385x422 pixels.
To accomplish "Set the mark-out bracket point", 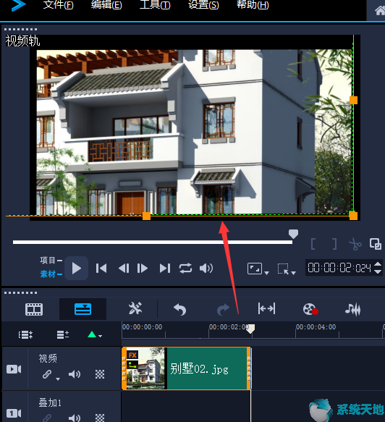I will pyautogui.click(x=334, y=244).
